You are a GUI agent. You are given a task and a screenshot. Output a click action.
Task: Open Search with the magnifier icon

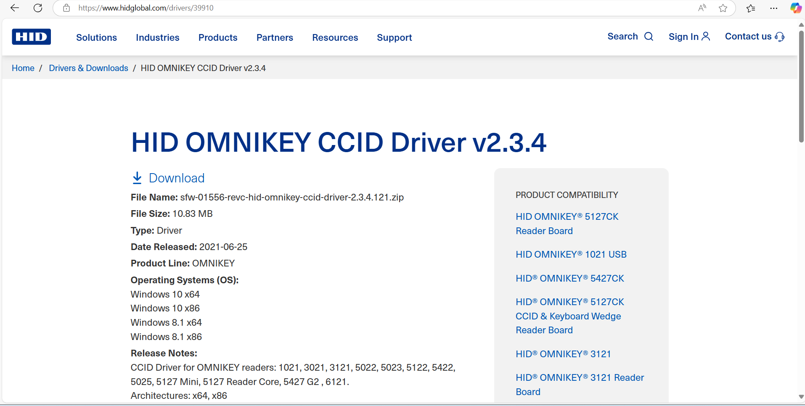[x=649, y=37]
